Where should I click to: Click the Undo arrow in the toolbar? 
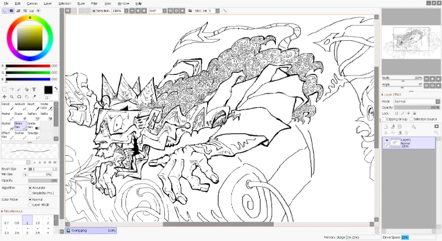pyautogui.click(x=68, y=11)
